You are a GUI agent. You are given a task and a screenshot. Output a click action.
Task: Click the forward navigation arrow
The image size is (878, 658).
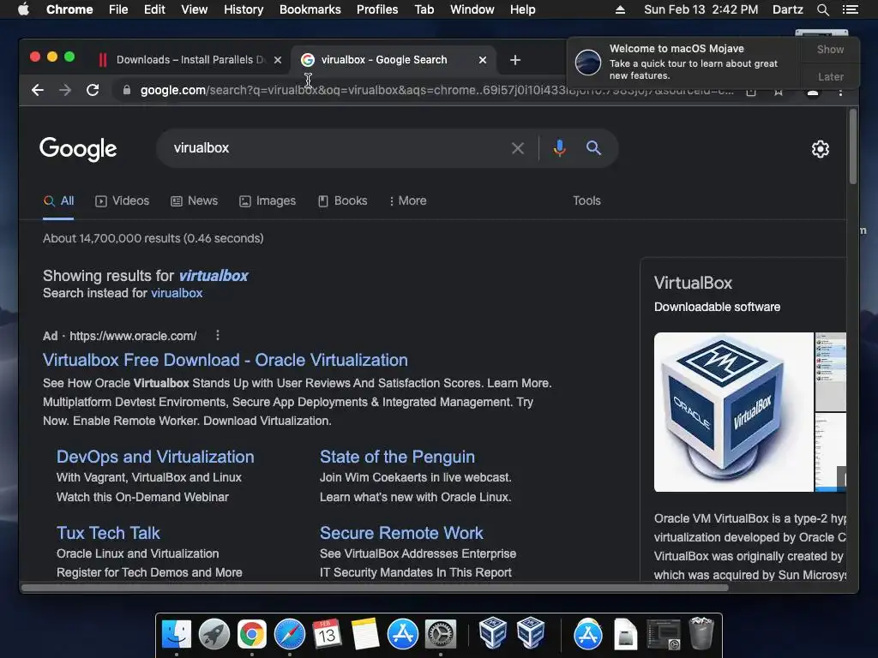pyautogui.click(x=65, y=90)
